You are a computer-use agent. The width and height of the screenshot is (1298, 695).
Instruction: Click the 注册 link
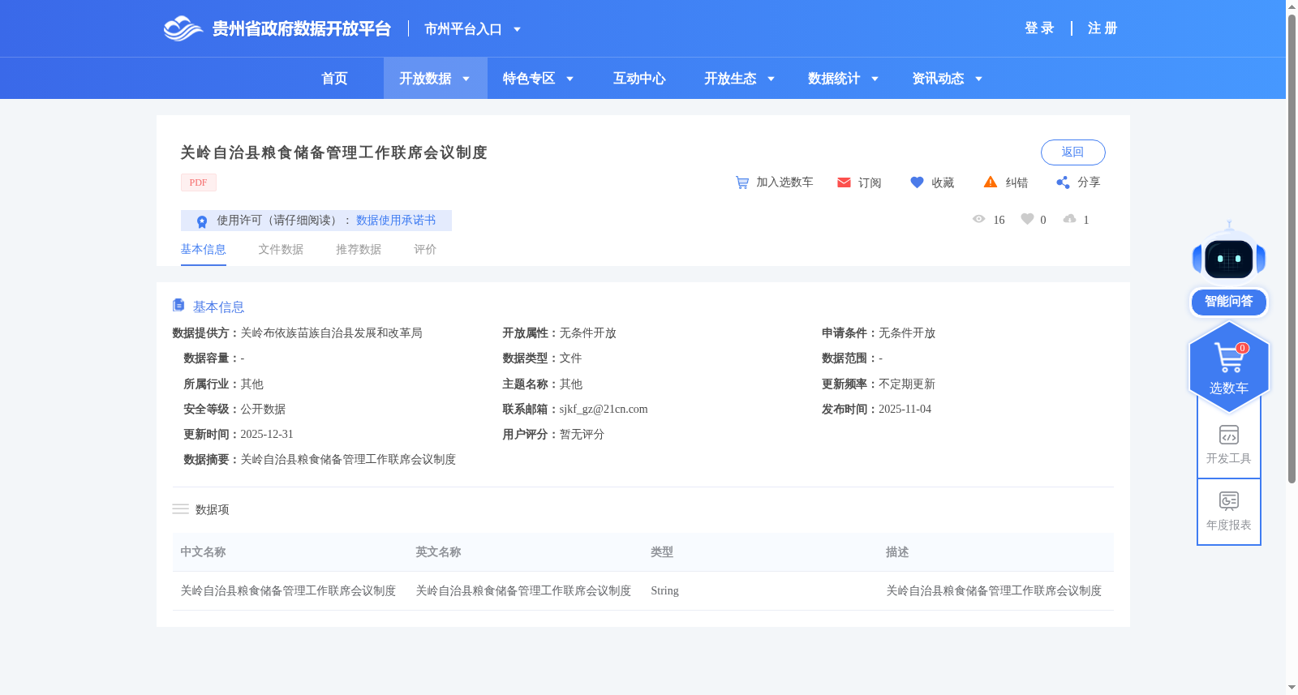coord(1102,28)
